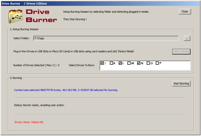Click the 'Select Drives To Burn:' label
The image size is (201, 136).
(82, 65)
